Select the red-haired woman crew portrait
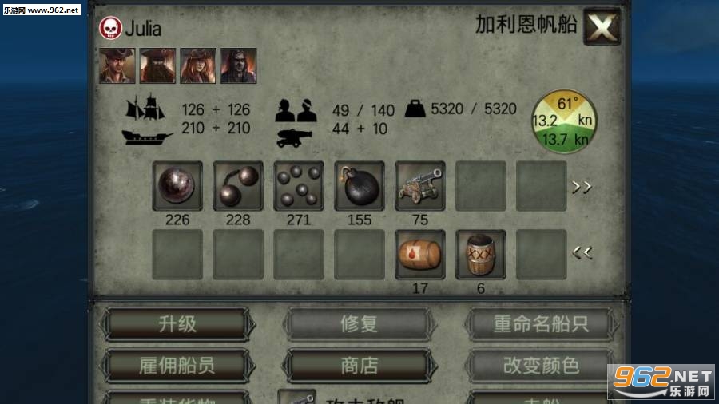 click(198, 65)
